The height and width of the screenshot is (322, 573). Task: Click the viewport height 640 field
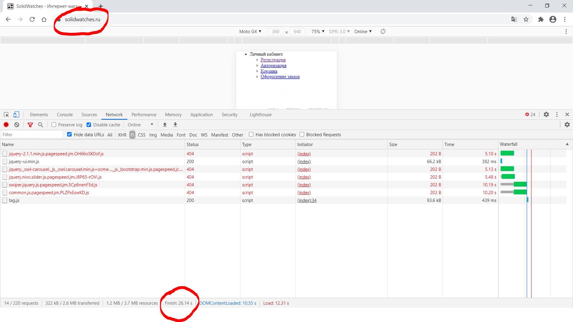click(297, 31)
